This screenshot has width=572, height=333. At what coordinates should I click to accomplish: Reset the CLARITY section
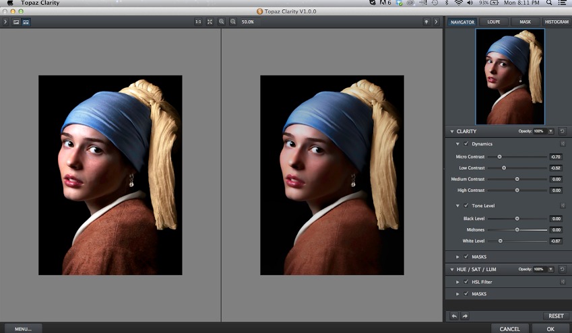[x=562, y=131]
